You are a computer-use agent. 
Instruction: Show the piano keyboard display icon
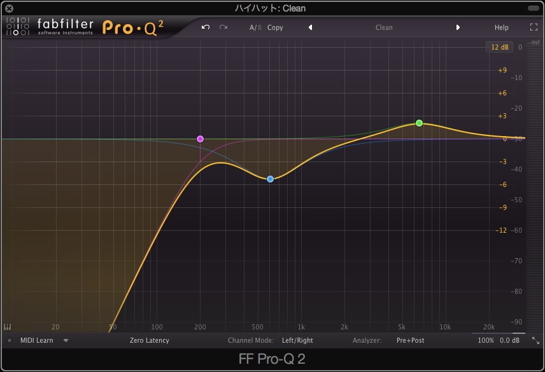pyautogui.click(x=7, y=327)
